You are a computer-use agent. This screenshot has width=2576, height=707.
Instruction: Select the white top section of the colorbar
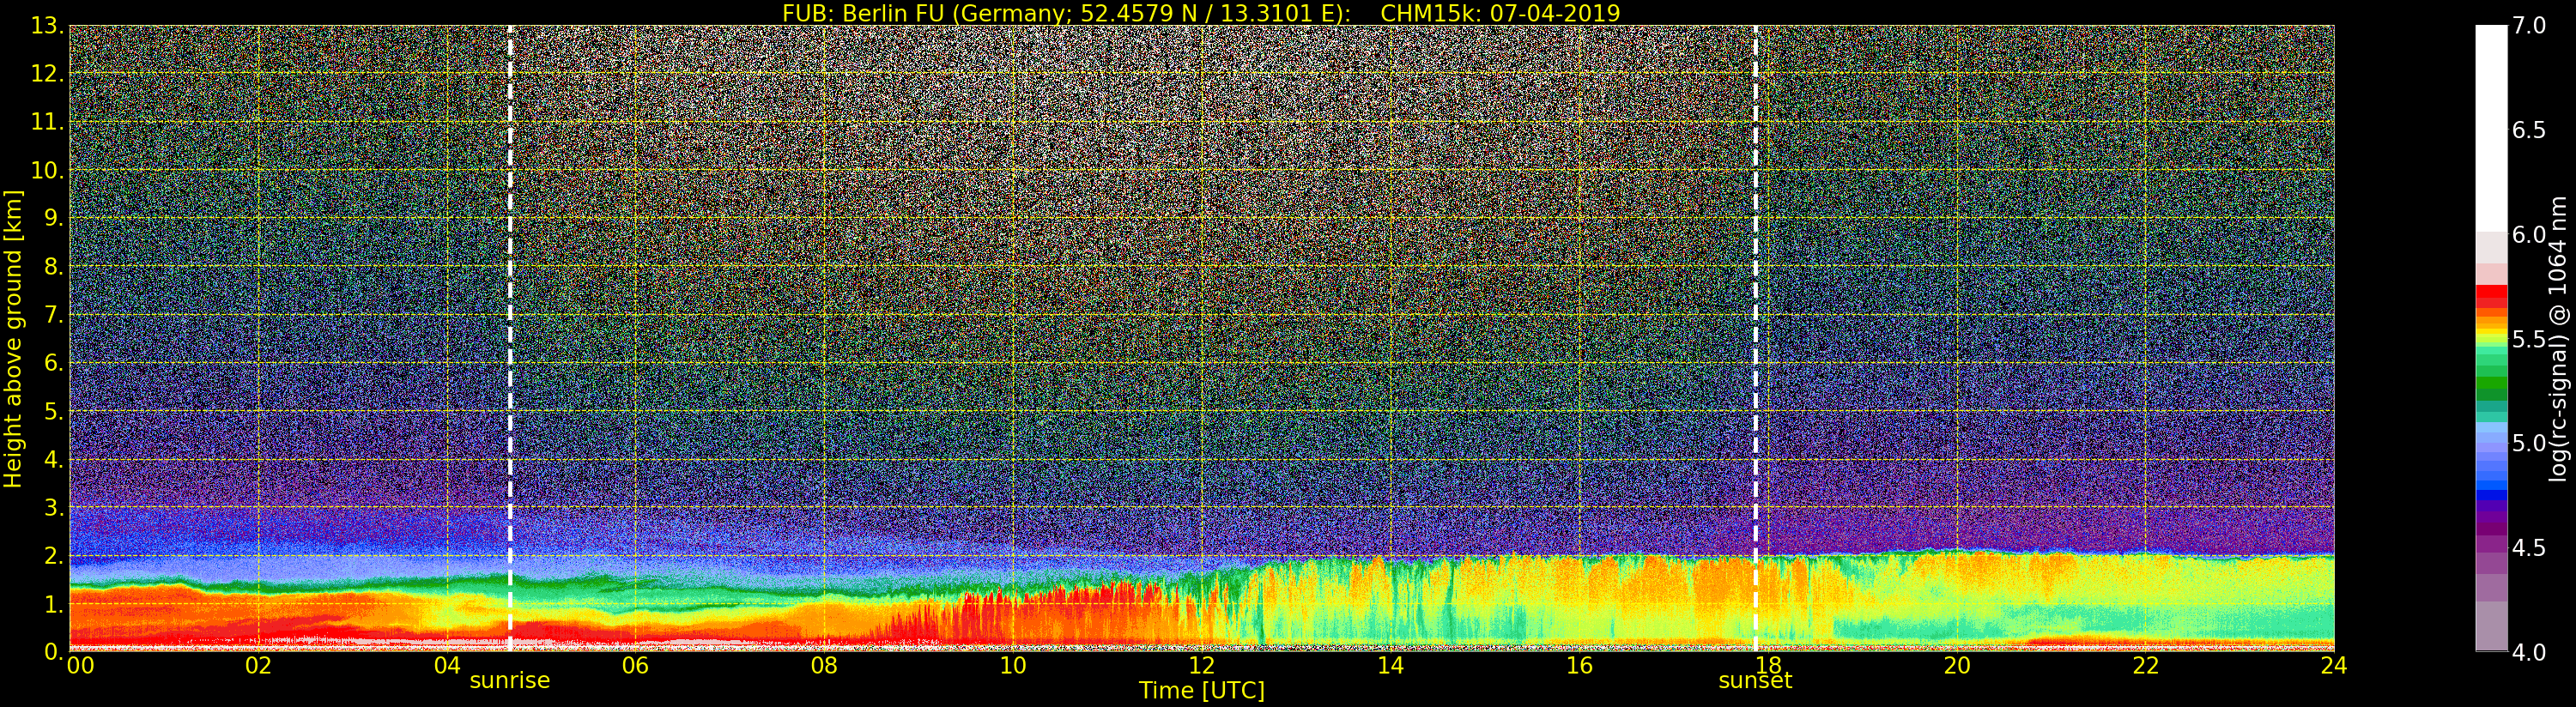pos(2491,120)
